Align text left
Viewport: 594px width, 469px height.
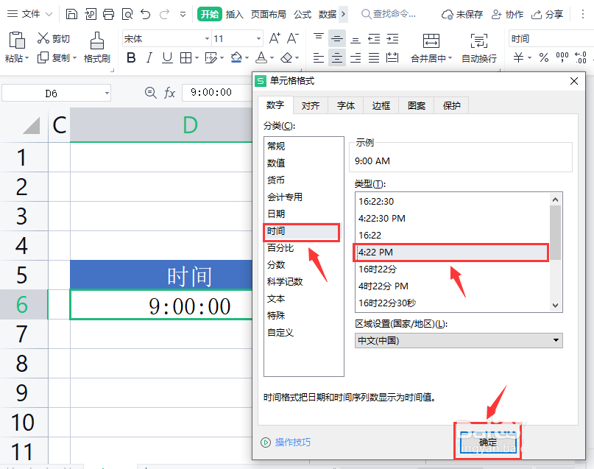(x=319, y=58)
